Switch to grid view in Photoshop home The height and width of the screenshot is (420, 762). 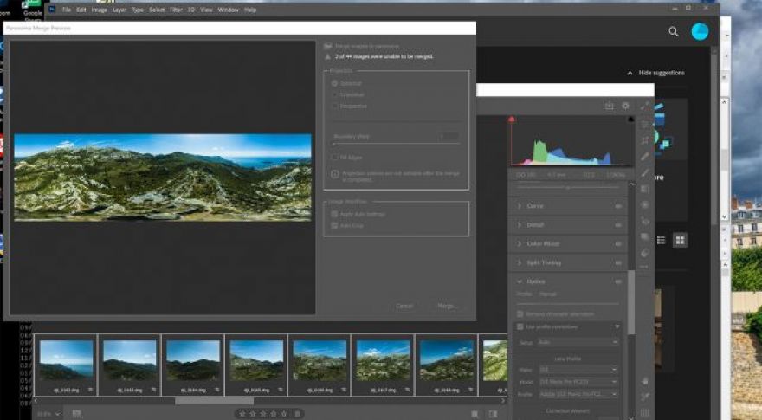(680, 240)
